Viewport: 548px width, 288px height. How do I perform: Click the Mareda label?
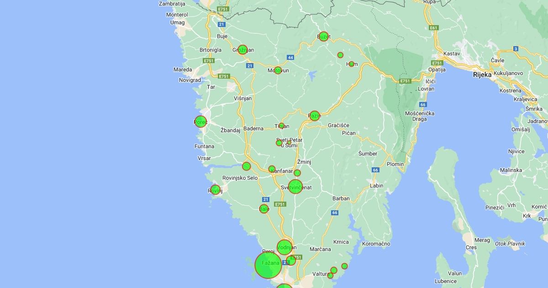tap(183, 69)
